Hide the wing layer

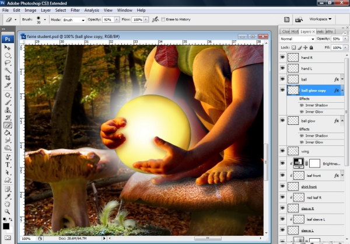point(282,151)
